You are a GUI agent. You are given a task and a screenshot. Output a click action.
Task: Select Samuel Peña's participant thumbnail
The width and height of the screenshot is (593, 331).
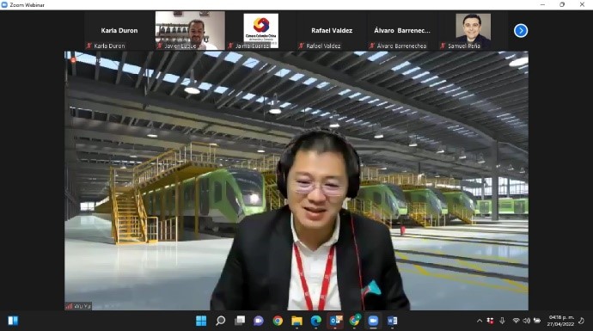(x=474, y=31)
